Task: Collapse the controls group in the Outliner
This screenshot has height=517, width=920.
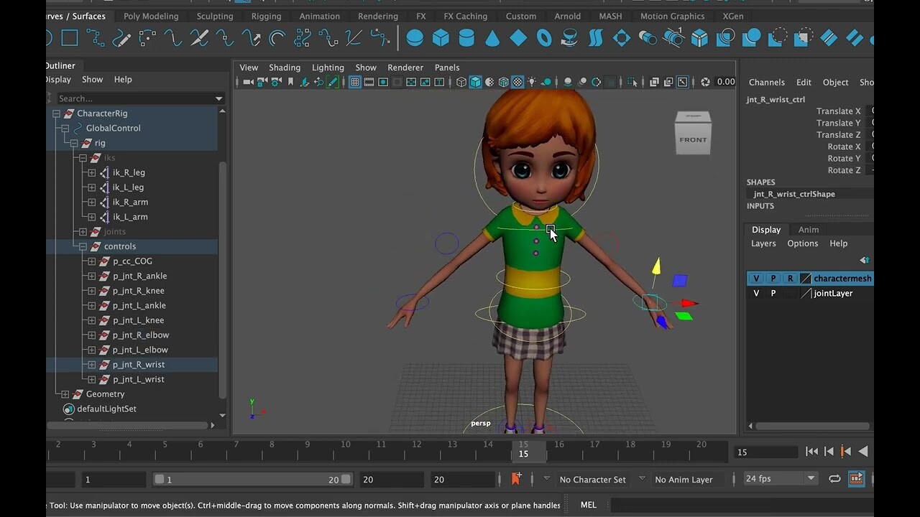Action: coord(82,246)
